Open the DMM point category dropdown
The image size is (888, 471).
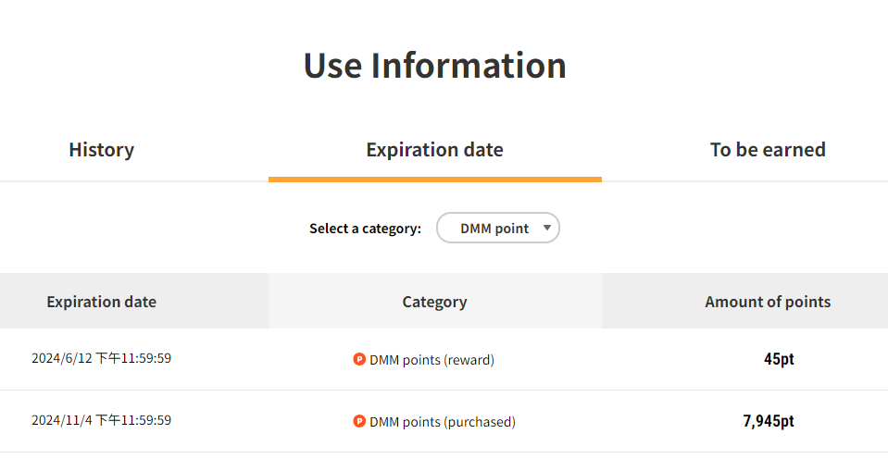tap(498, 229)
